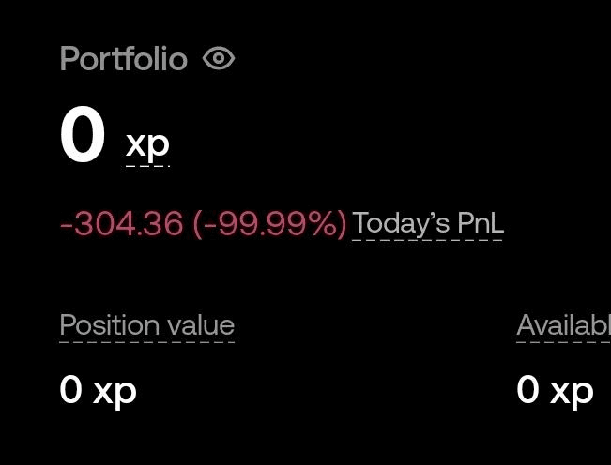Click the Portfolio heading text
Image resolution: width=611 pixels, height=465 pixels.
124,58
